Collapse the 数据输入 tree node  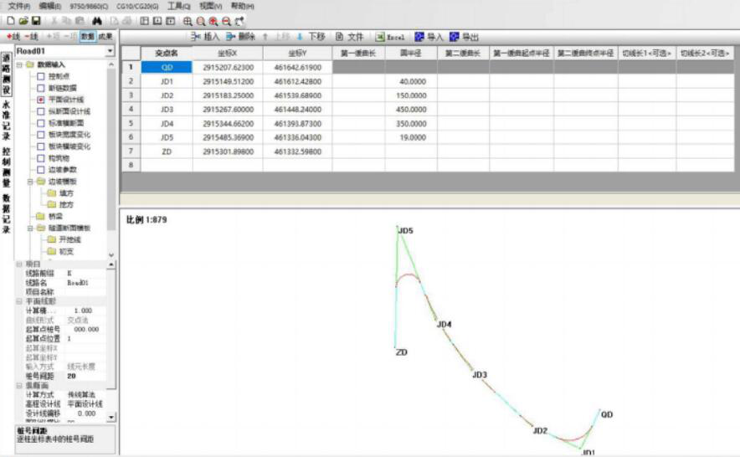[x=18, y=64]
